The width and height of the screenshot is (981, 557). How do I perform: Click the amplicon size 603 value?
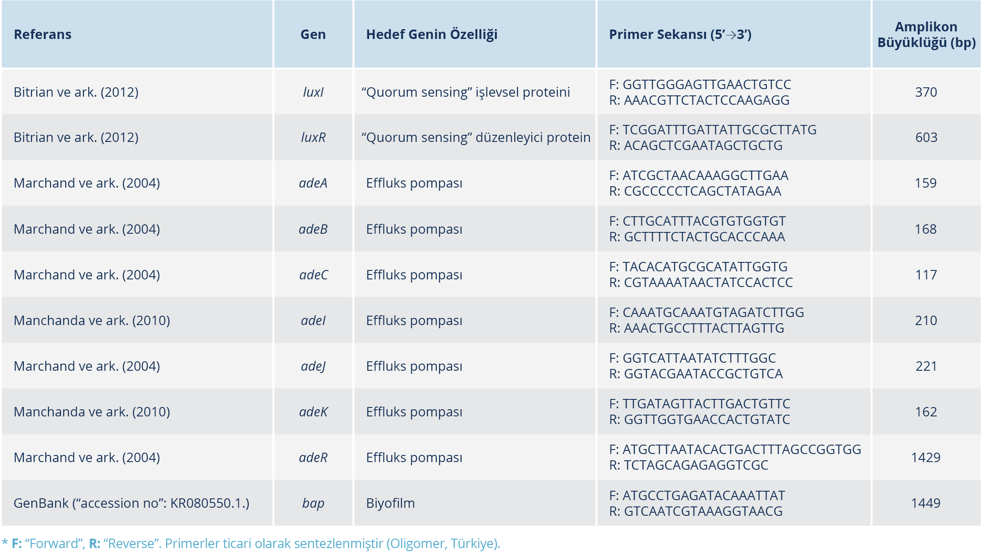click(x=926, y=137)
